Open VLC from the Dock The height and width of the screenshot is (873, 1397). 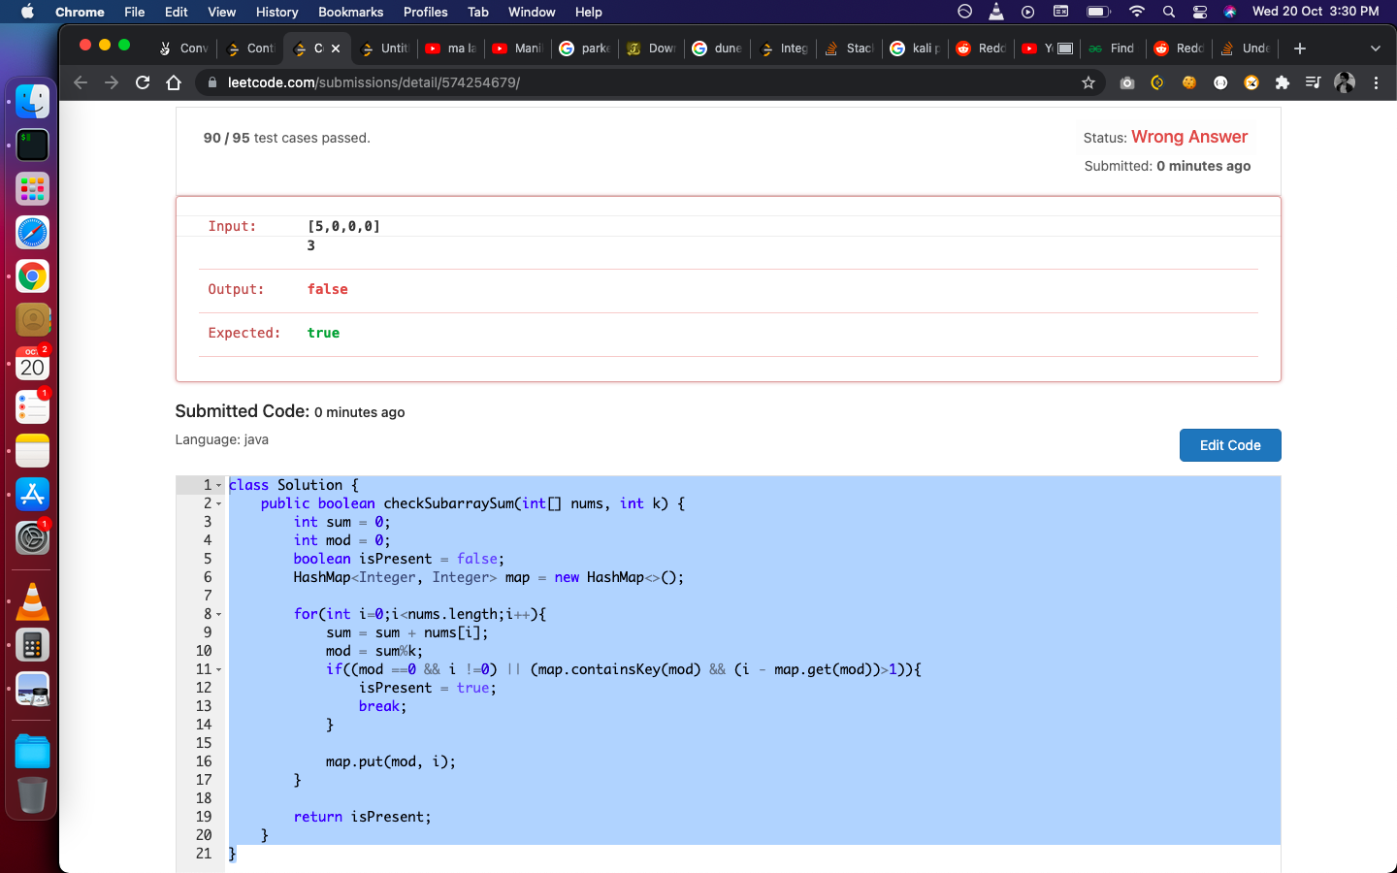(32, 601)
